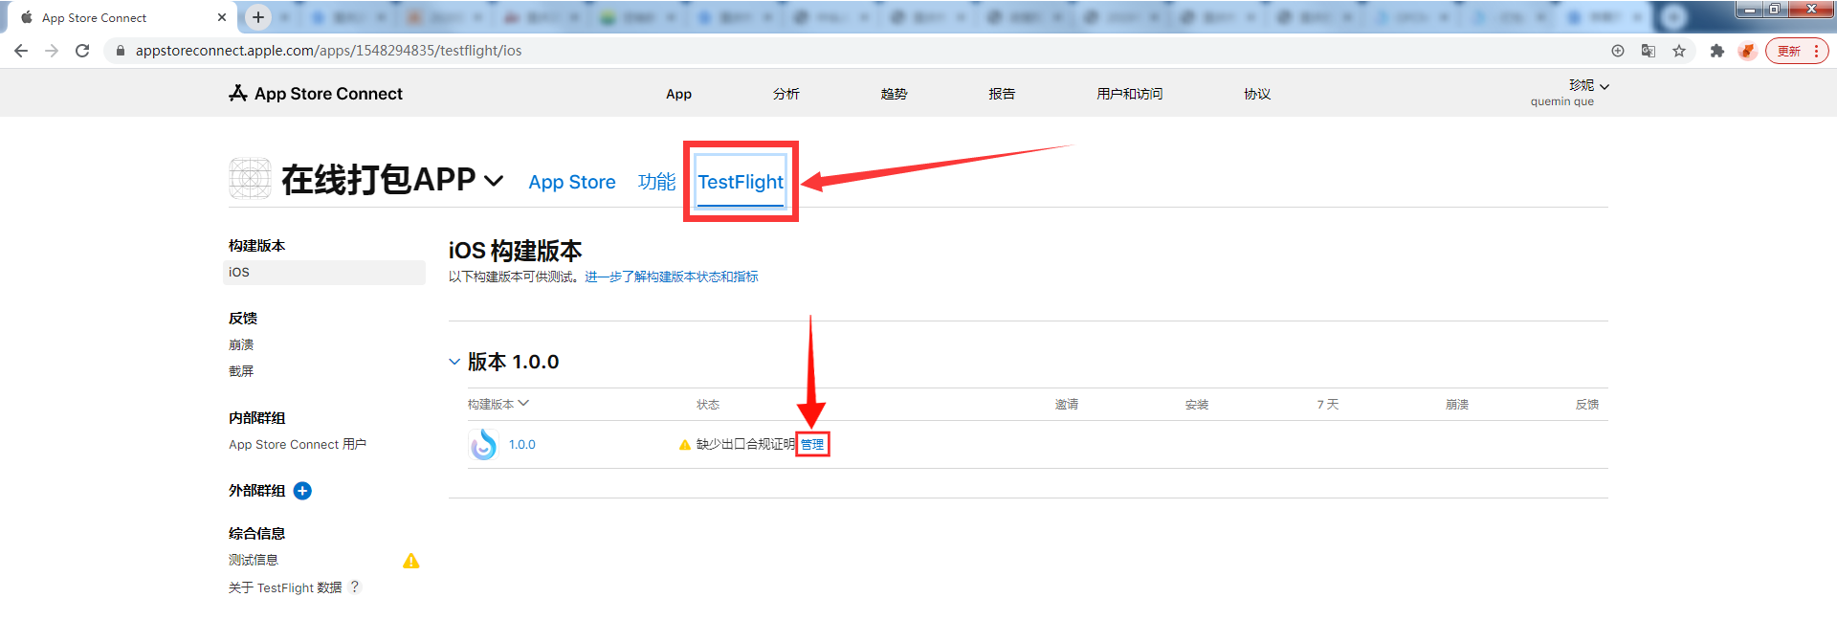
Task: Click the 缺少出口合规证明 status text
Action: [x=745, y=445]
